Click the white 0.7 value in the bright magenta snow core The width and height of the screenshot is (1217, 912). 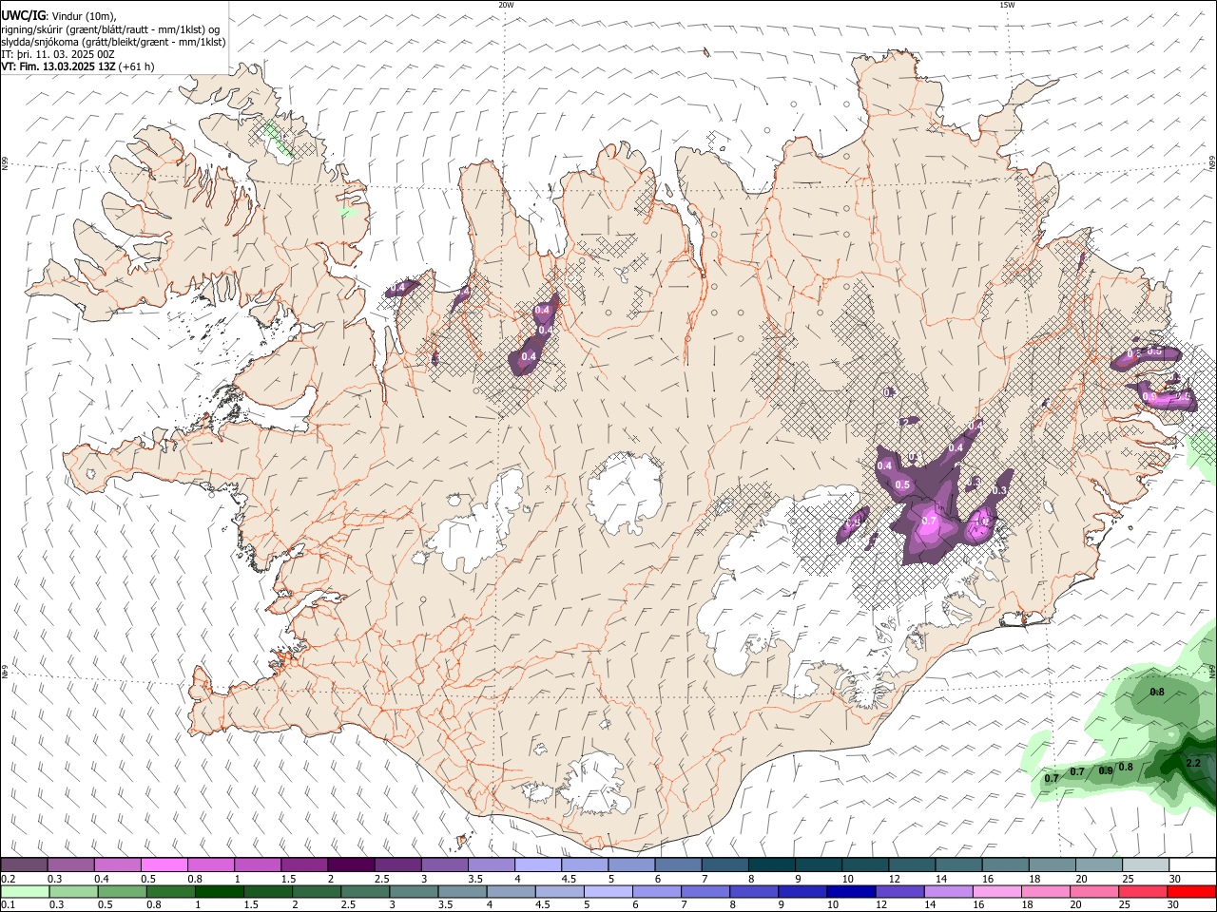(930, 522)
